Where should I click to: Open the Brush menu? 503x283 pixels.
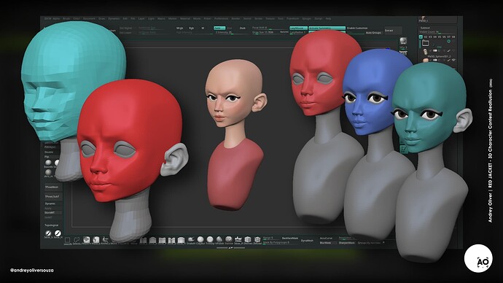point(66,19)
